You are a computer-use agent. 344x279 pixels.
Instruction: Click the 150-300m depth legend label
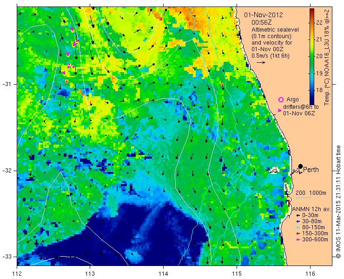click(315, 233)
